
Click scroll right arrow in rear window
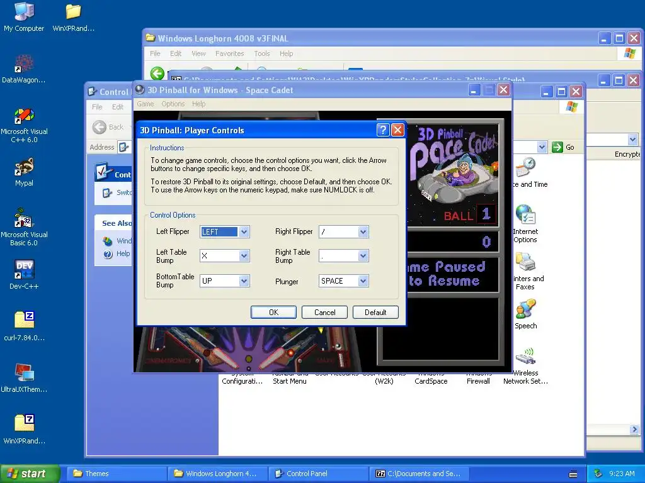(634, 429)
